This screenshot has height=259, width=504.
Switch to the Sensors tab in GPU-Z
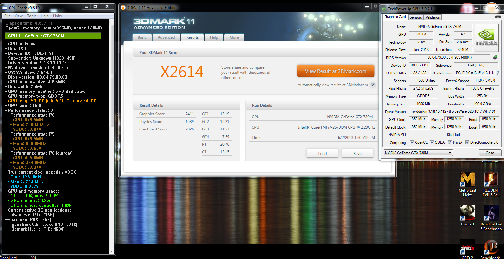416,17
